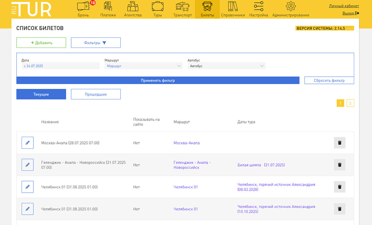The height and width of the screenshot is (225, 372).
Task: Go to page 1
Action: (x=340, y=103)
